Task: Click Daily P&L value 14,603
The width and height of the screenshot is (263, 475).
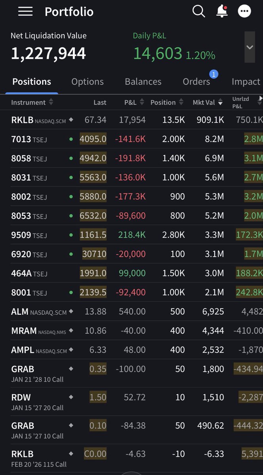Action: (158, 53)
